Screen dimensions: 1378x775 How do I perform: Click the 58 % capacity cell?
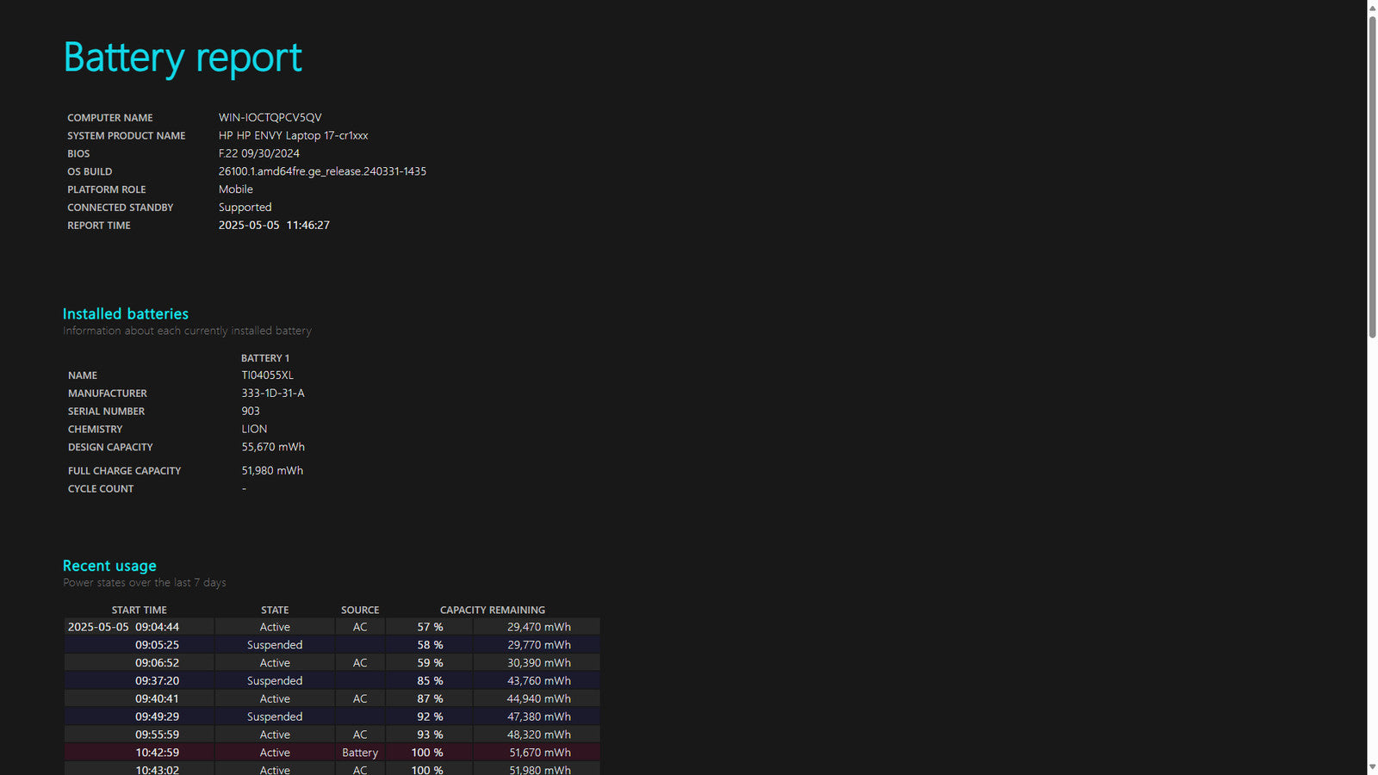(430, 645)
